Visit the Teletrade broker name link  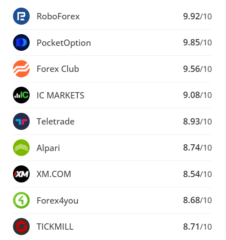tap(56, 121)
